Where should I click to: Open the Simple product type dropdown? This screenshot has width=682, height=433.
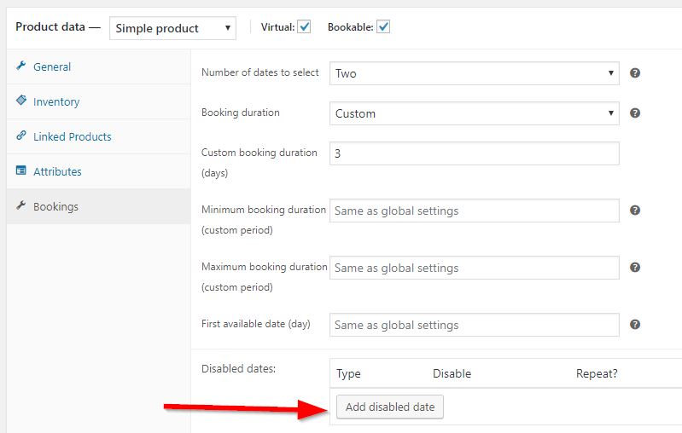(x=173, y=28)
